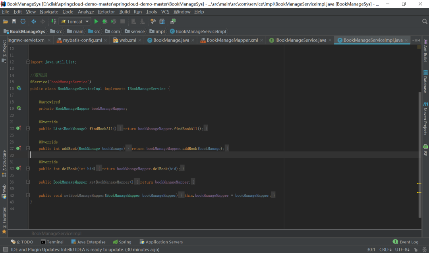Click the Spring bean gutter icon at line 16
Screen dimensions: 429x253
[x=19, y=88]
